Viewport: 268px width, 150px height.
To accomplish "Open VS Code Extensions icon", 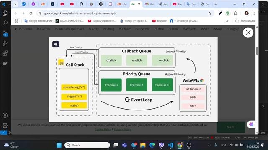I will point(5,53).
